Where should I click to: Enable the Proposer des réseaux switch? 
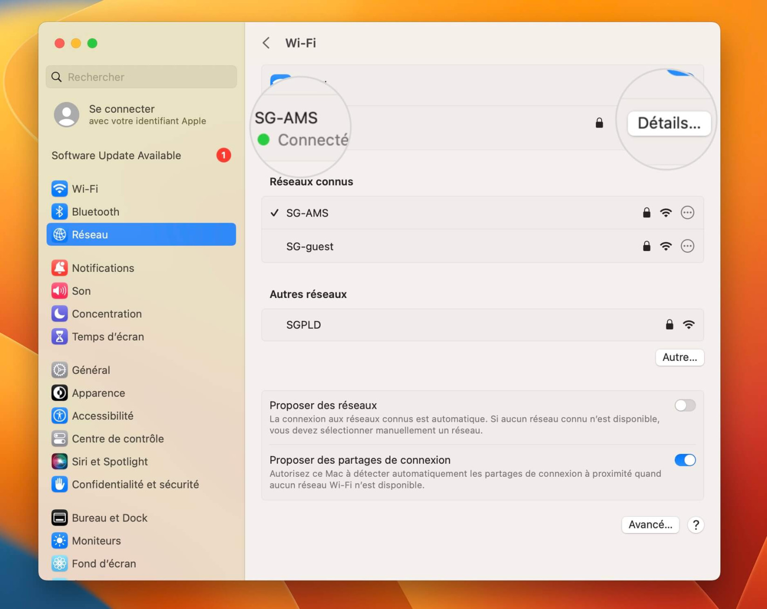[x=685, y=405]
